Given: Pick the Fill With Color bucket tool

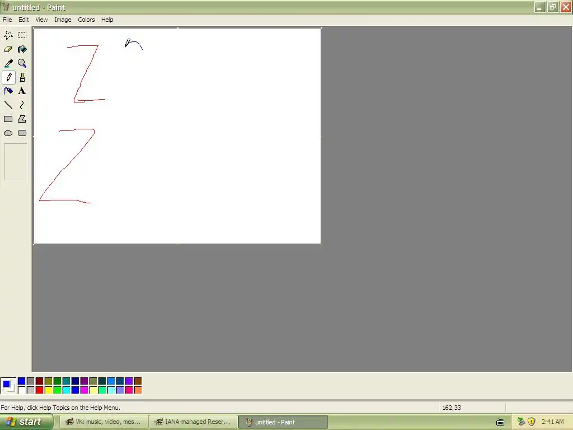Looking at the screenshot, I should (22, 49).
